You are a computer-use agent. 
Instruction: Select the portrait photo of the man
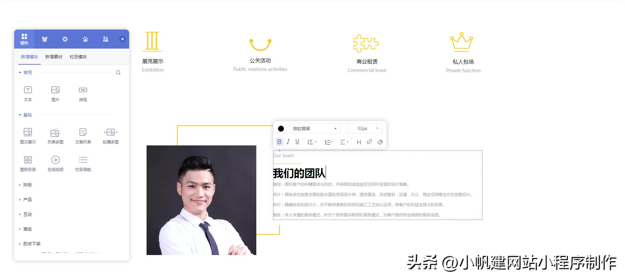(x=201, y=200)
